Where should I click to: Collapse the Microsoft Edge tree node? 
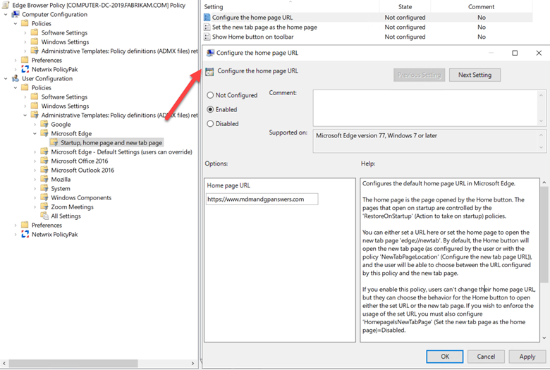[x=35, y=134]
